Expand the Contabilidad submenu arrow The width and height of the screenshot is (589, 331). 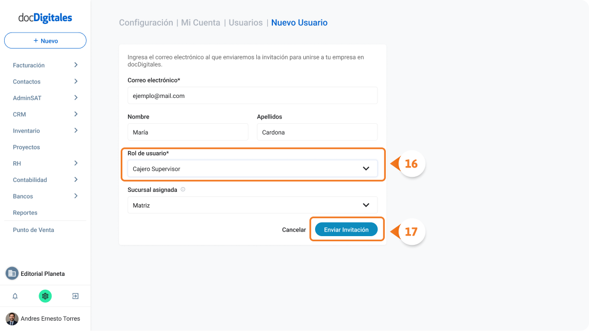[x=76, y=179]
